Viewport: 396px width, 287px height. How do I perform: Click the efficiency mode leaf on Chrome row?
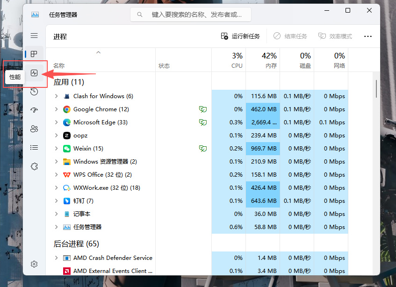203,109
